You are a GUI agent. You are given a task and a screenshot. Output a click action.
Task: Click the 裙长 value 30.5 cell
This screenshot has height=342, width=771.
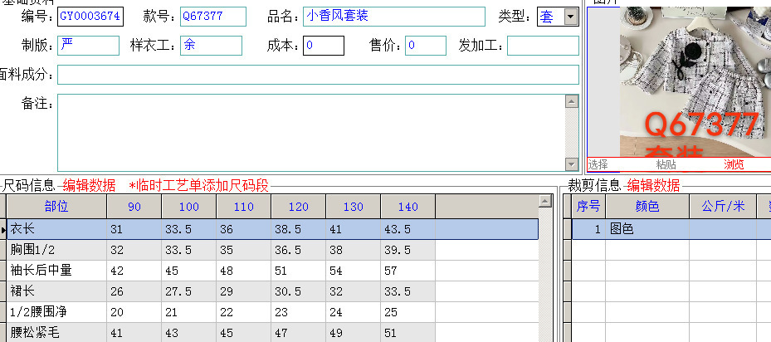point(299,291)
